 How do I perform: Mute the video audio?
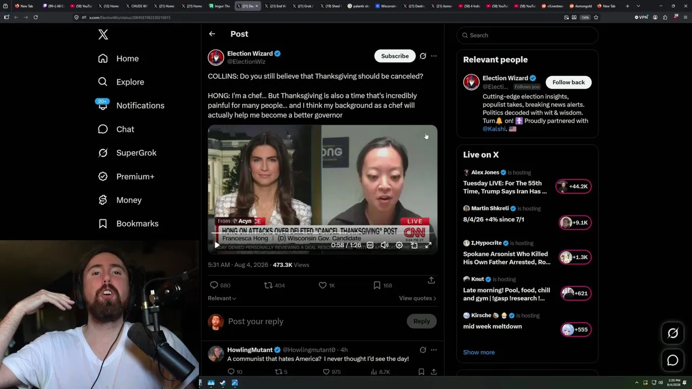[384, 245]
